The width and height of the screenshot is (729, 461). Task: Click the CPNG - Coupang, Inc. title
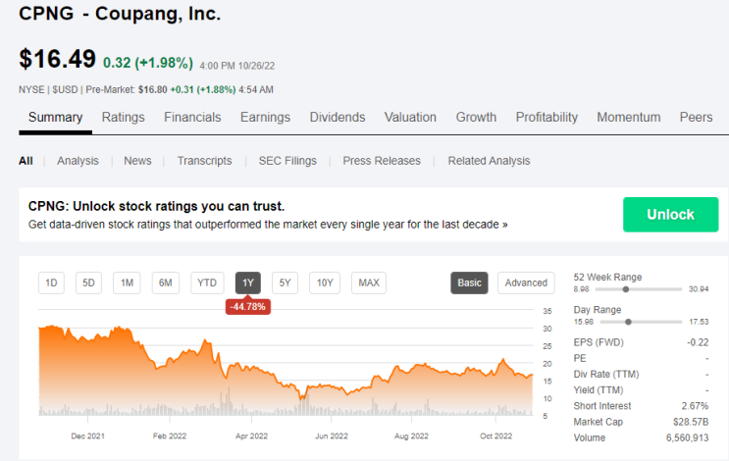coord(120,14)
